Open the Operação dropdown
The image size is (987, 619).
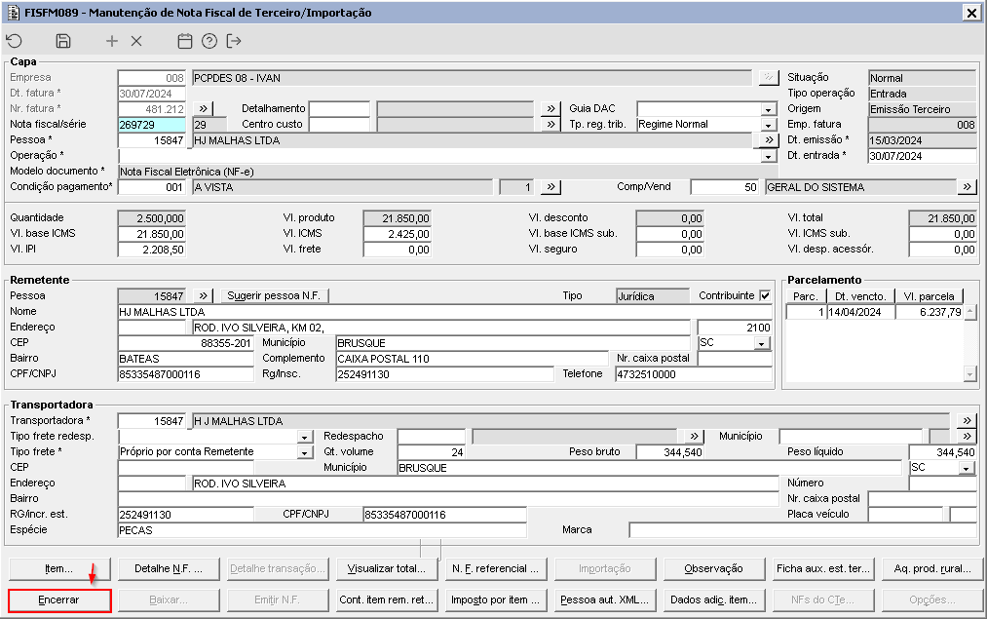pos(769,156)
